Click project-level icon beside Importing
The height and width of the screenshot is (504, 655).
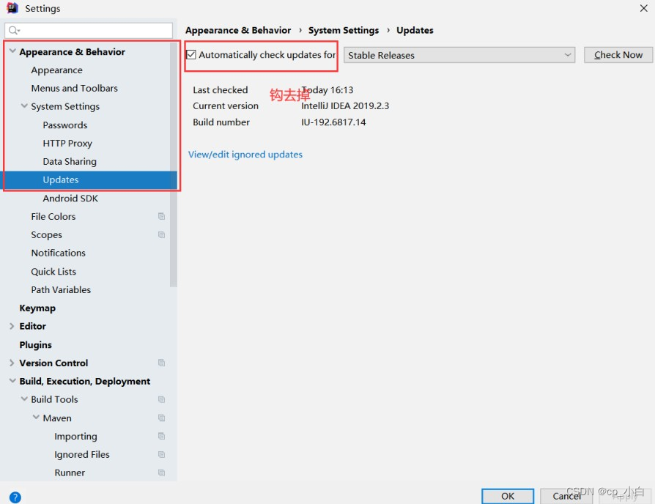161,437
